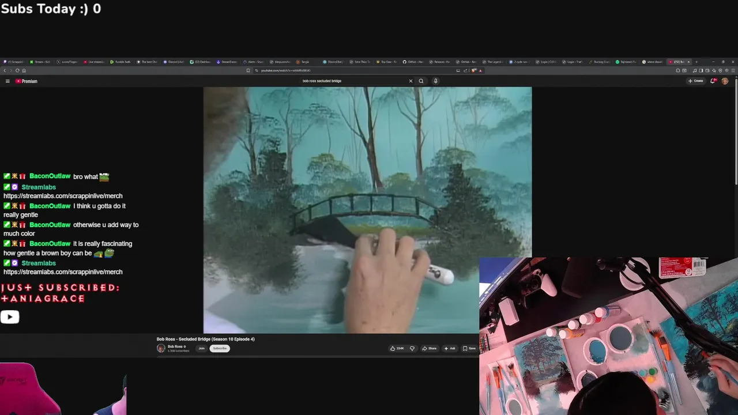738x415 pixels.
Task: Click the Brave Shields lion icon
Action: coord(473,70)
